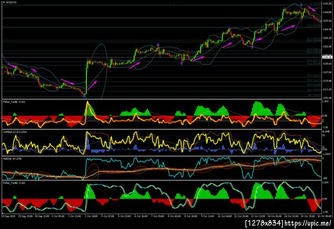This screenshot has width=334, height=229.
Task: Click the 9 Oct 11:00 time axis label
Action: (208, 216)
